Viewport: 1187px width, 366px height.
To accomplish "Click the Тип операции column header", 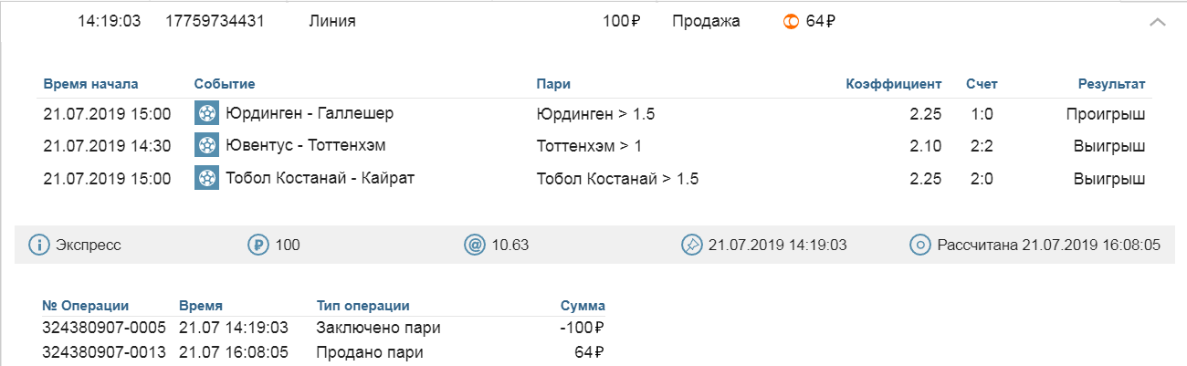I will coord(362,306).
